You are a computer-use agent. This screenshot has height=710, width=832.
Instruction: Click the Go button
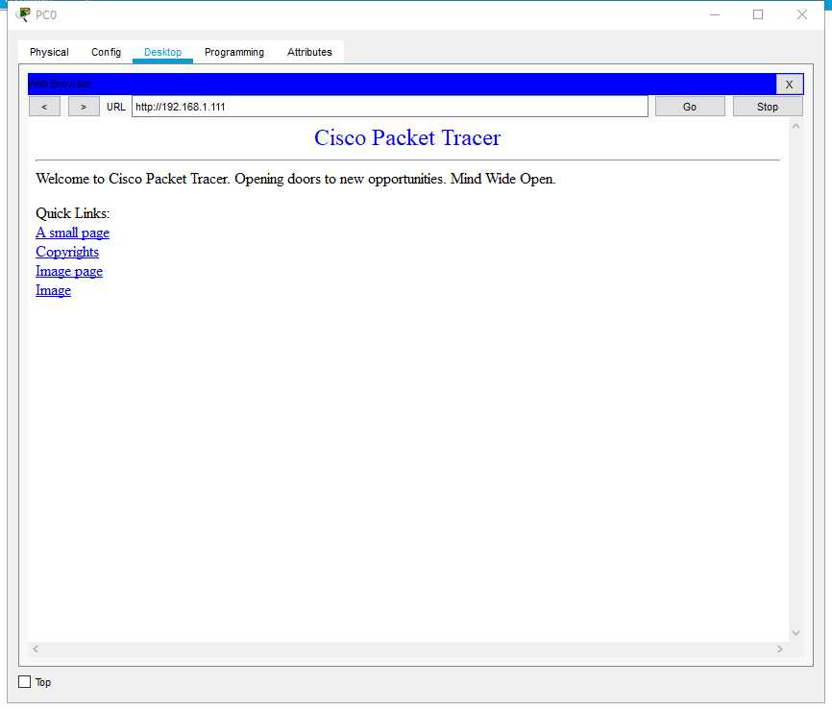tap(690, 107)
